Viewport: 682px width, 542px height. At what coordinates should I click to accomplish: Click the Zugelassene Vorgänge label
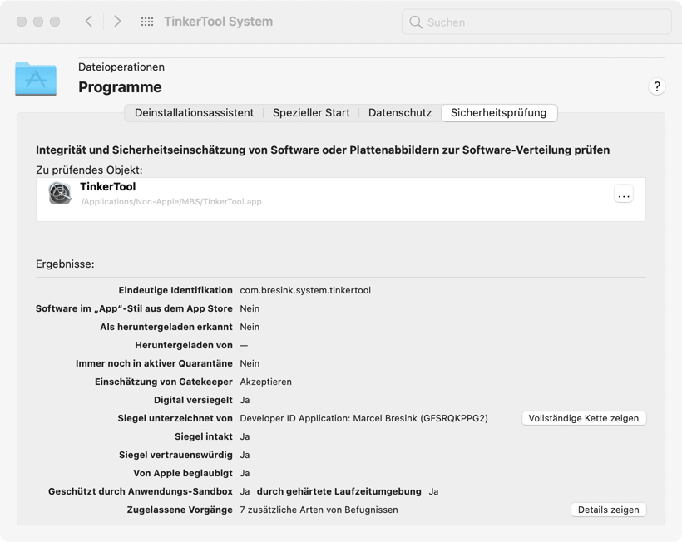[x=180, y=510]
